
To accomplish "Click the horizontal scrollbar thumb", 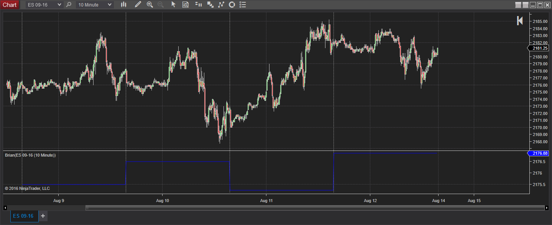I will tap(314, 208).
